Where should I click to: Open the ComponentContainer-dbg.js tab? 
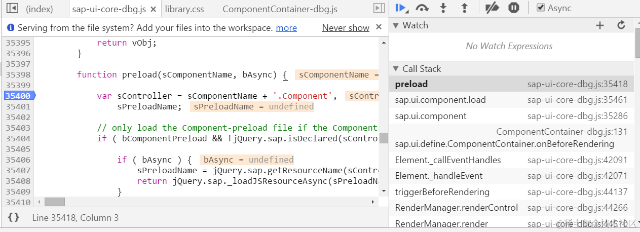pos(280,9)
